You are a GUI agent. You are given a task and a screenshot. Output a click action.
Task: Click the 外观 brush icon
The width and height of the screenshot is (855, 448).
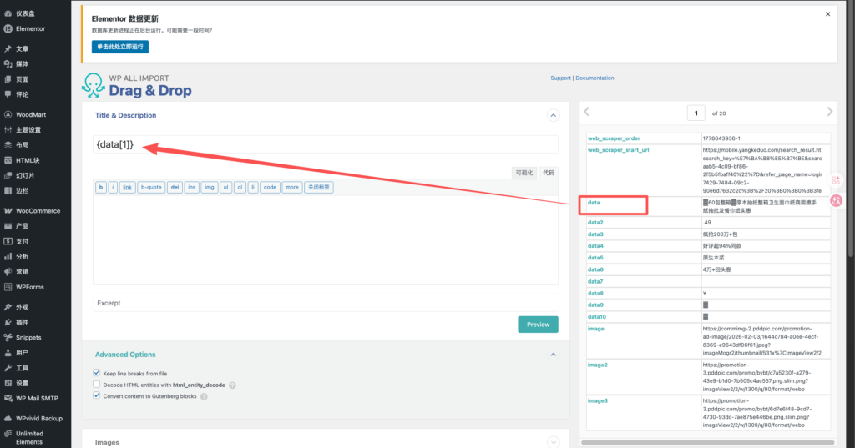coord(8,307)
